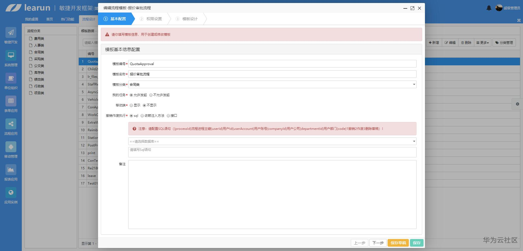The image size is (523, 251).
Task: Click the 上一步 button
Action: tap(360, 243)
